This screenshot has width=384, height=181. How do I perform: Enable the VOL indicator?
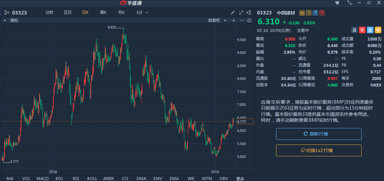point(26,179)
